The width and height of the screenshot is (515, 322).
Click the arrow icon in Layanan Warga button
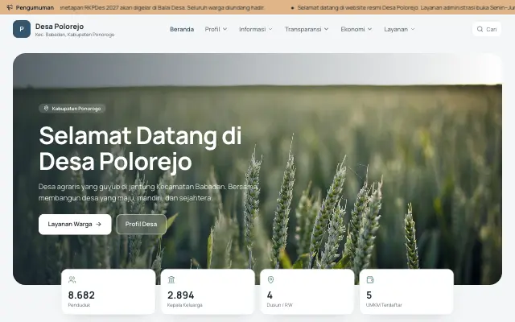tap(98, 224)
